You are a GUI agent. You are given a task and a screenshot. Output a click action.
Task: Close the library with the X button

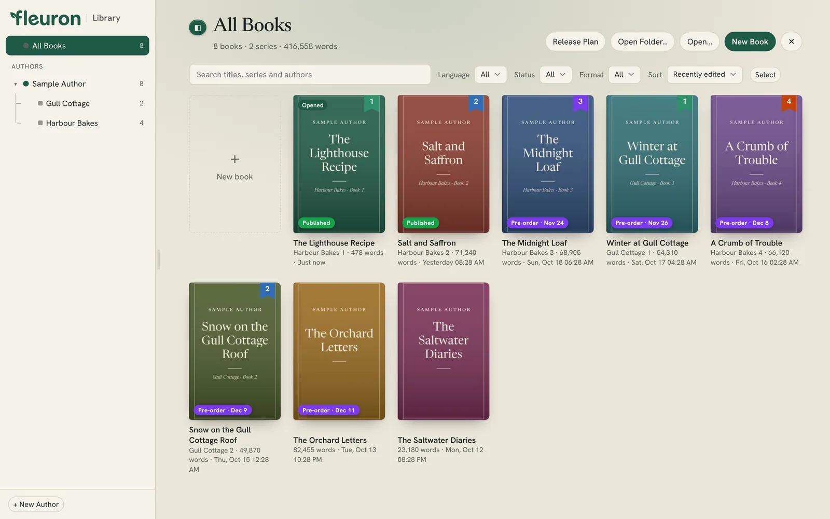(x=791, y=42)
